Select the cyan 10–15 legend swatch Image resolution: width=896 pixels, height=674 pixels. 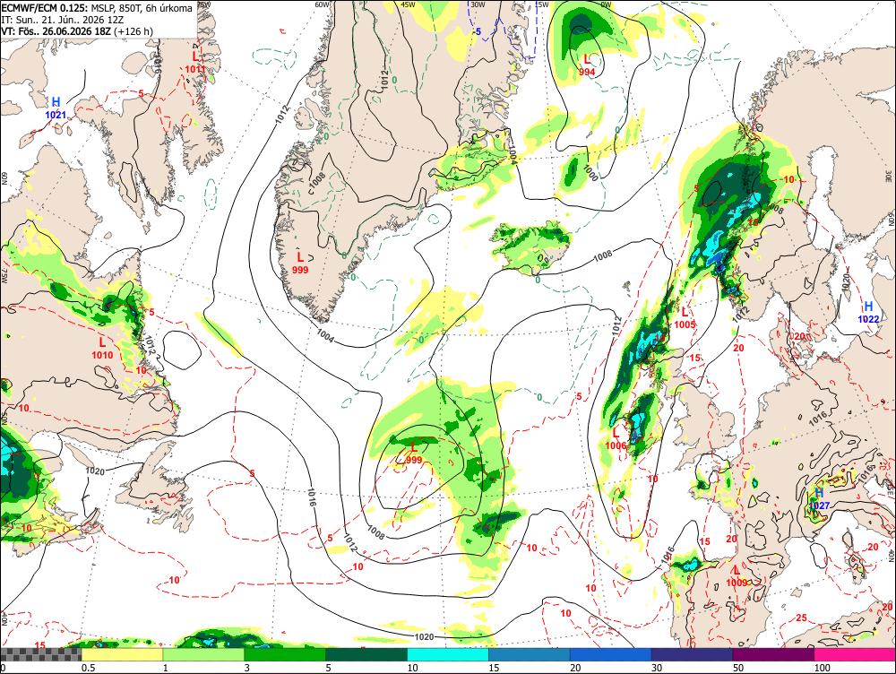pyautogui.click(x=448, y=654)
